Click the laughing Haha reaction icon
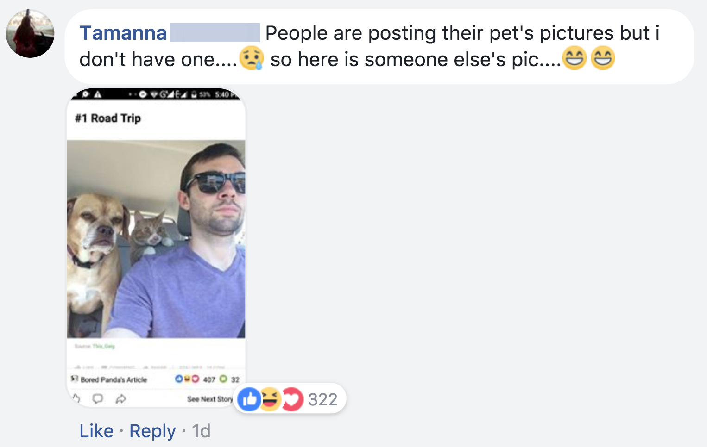Image resolution: width=707 pixels, height=447 pixels. tap(270, 399)
